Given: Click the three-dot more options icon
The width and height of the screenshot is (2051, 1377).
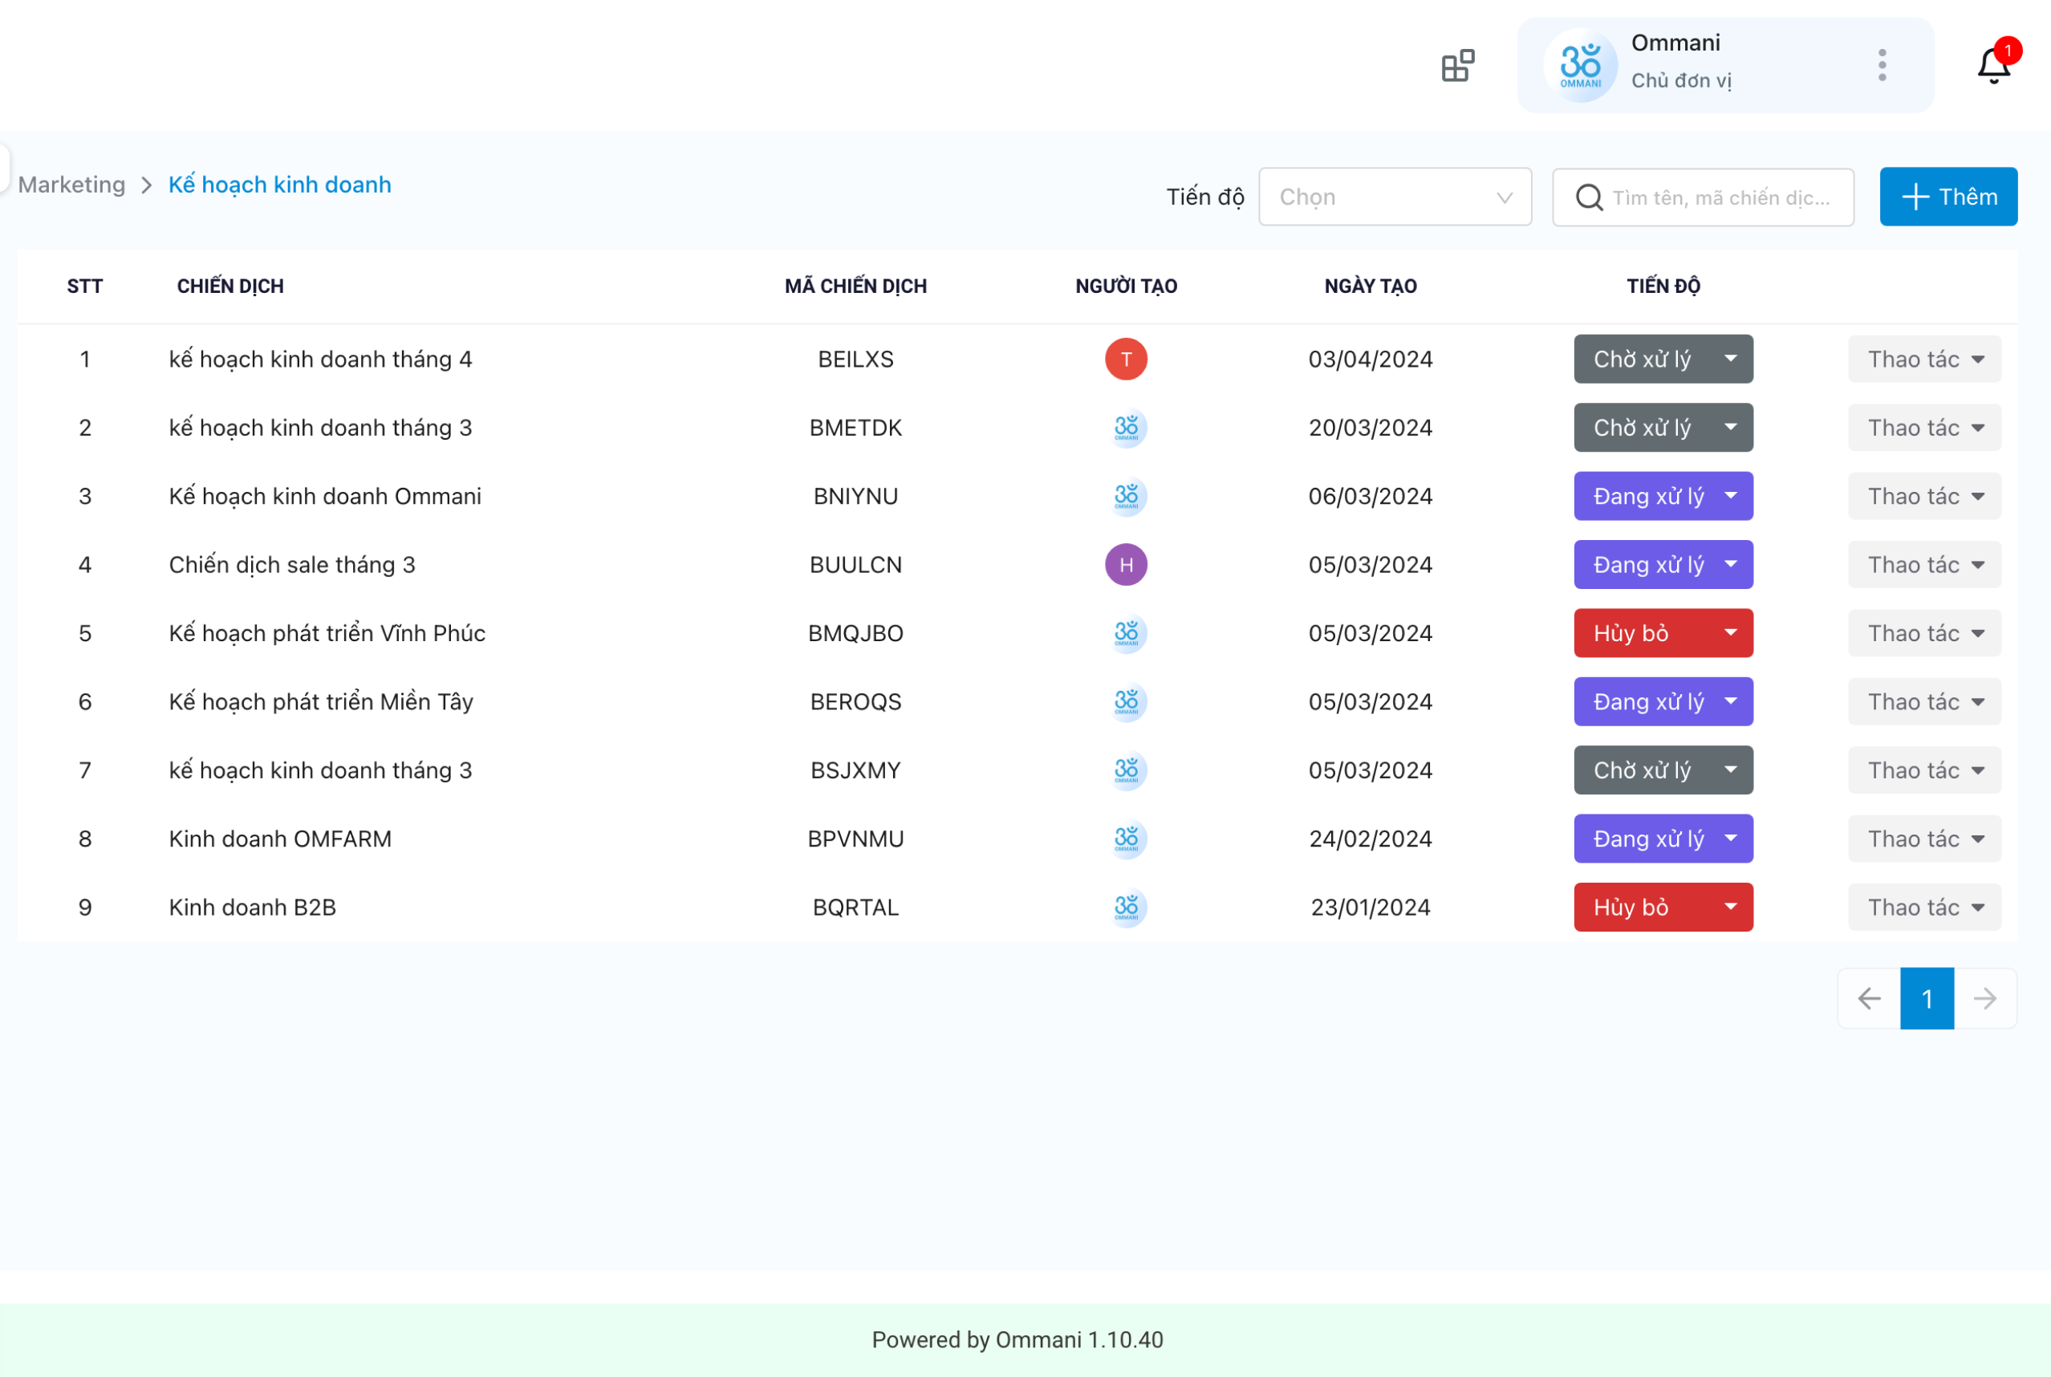Looking at the screenshot, I should click(x=1882, y=64).
